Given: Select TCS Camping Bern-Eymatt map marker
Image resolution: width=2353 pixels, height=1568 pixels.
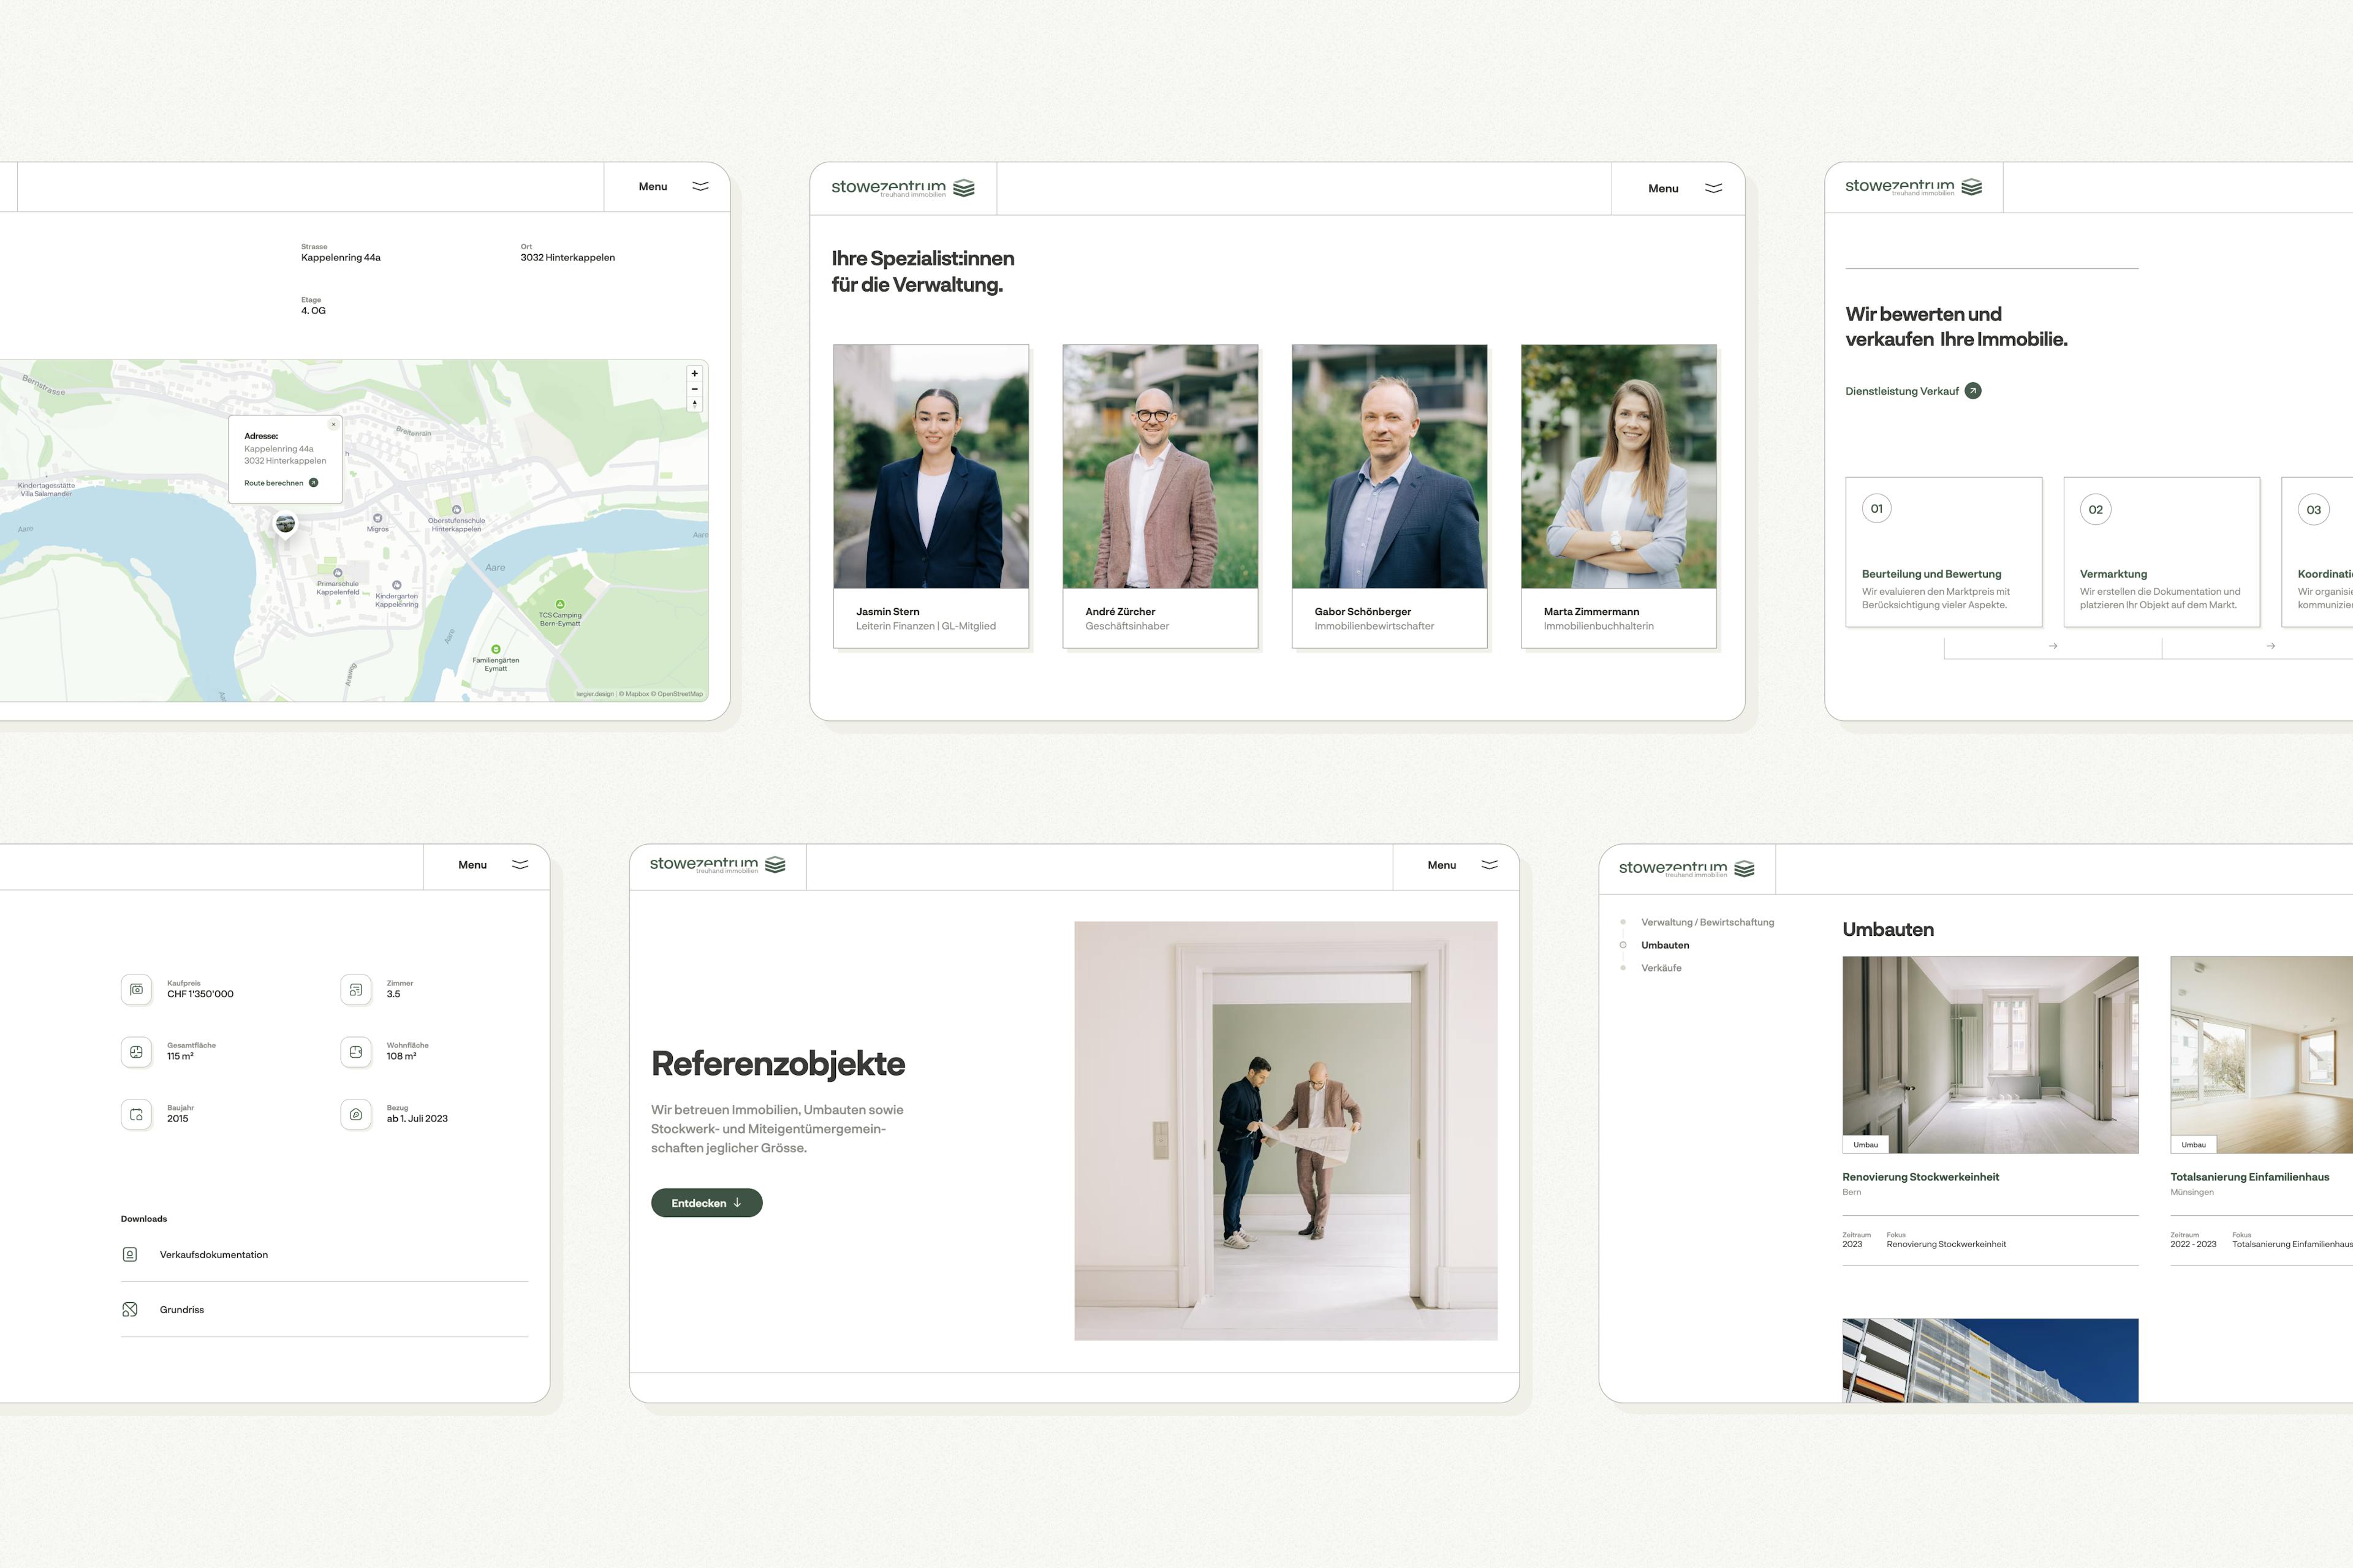Looking at the screenshot, I should (560, 604).
